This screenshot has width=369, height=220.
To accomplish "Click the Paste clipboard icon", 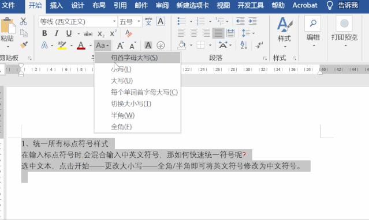I will tap(8, 25).
